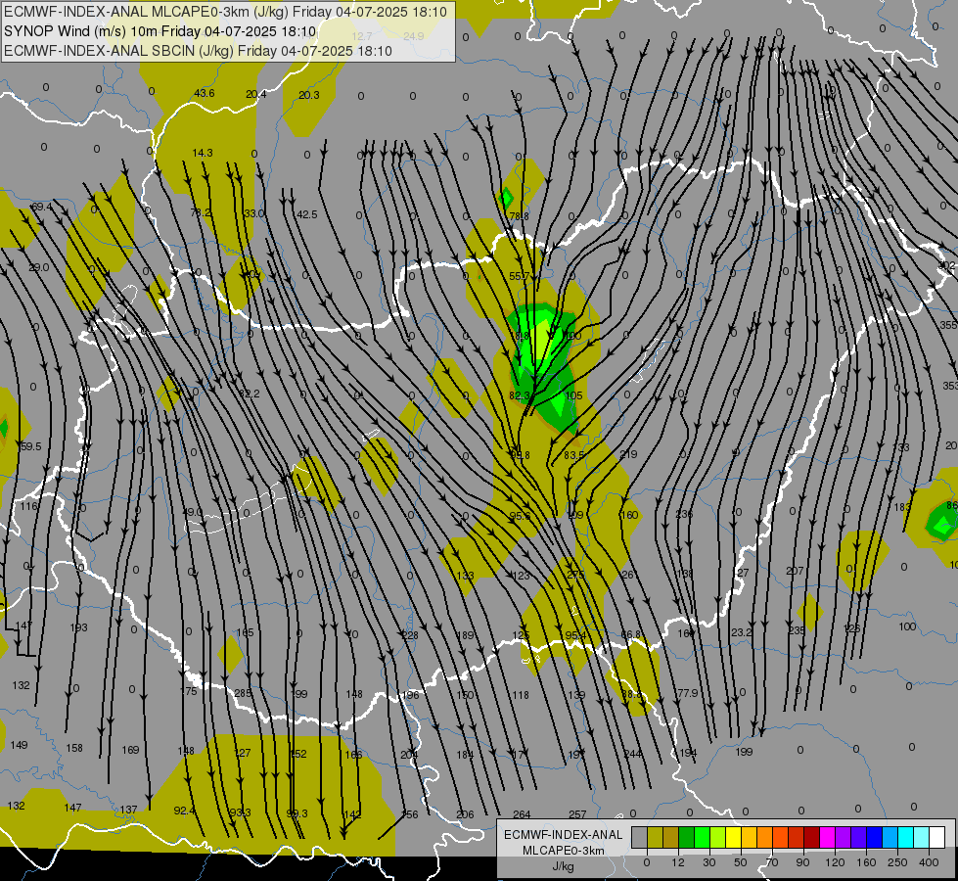958x881 pixels.
Task: Click the J/kg unit label in the legend
Action: (564, 866)
